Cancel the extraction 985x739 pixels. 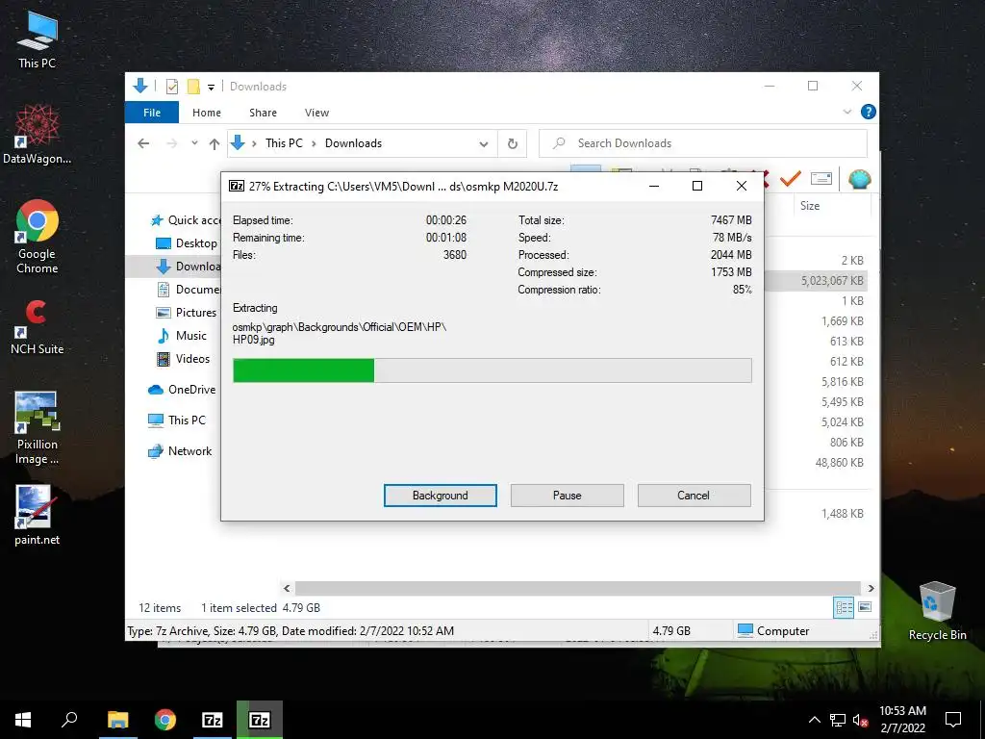695,496
